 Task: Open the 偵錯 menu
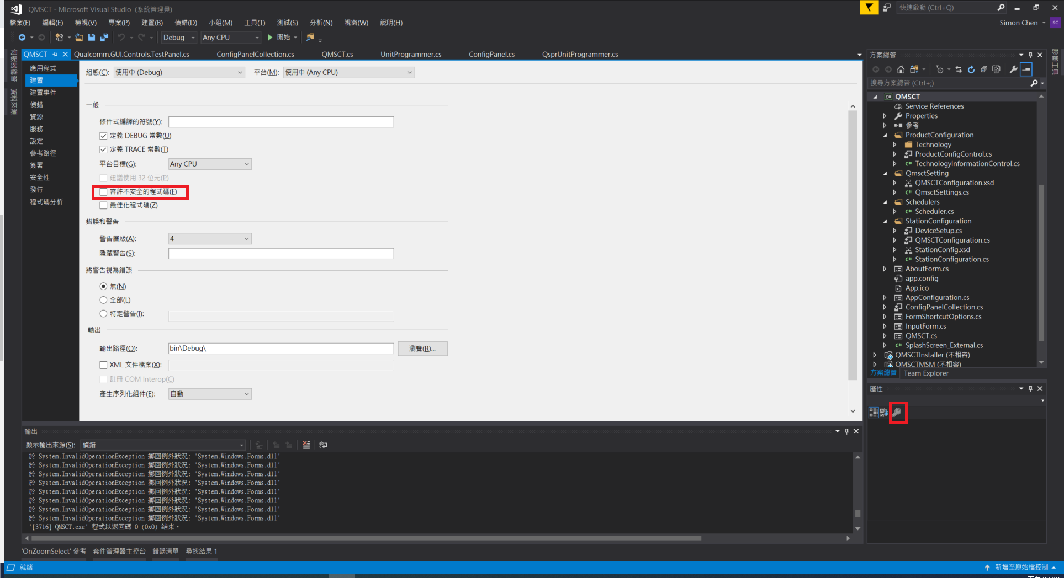pyautogui.click(x=186, y=23)
